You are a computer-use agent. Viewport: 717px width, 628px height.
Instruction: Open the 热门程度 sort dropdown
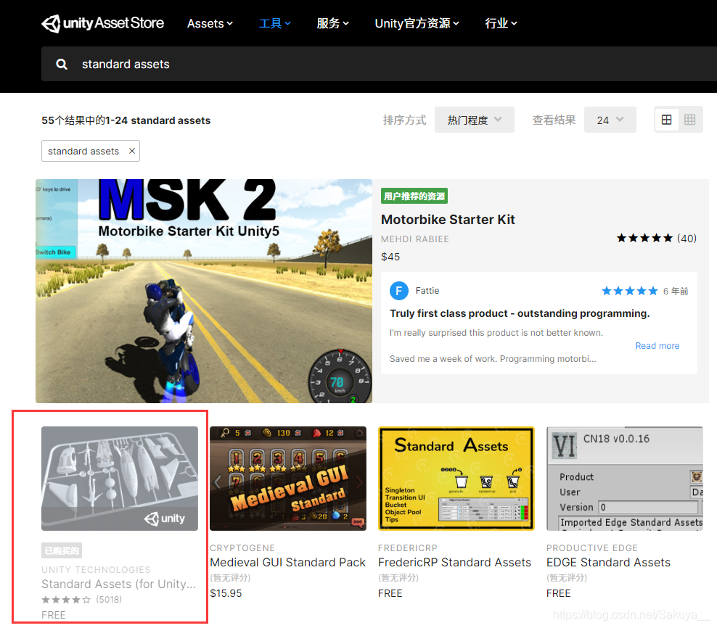[474, 120]
